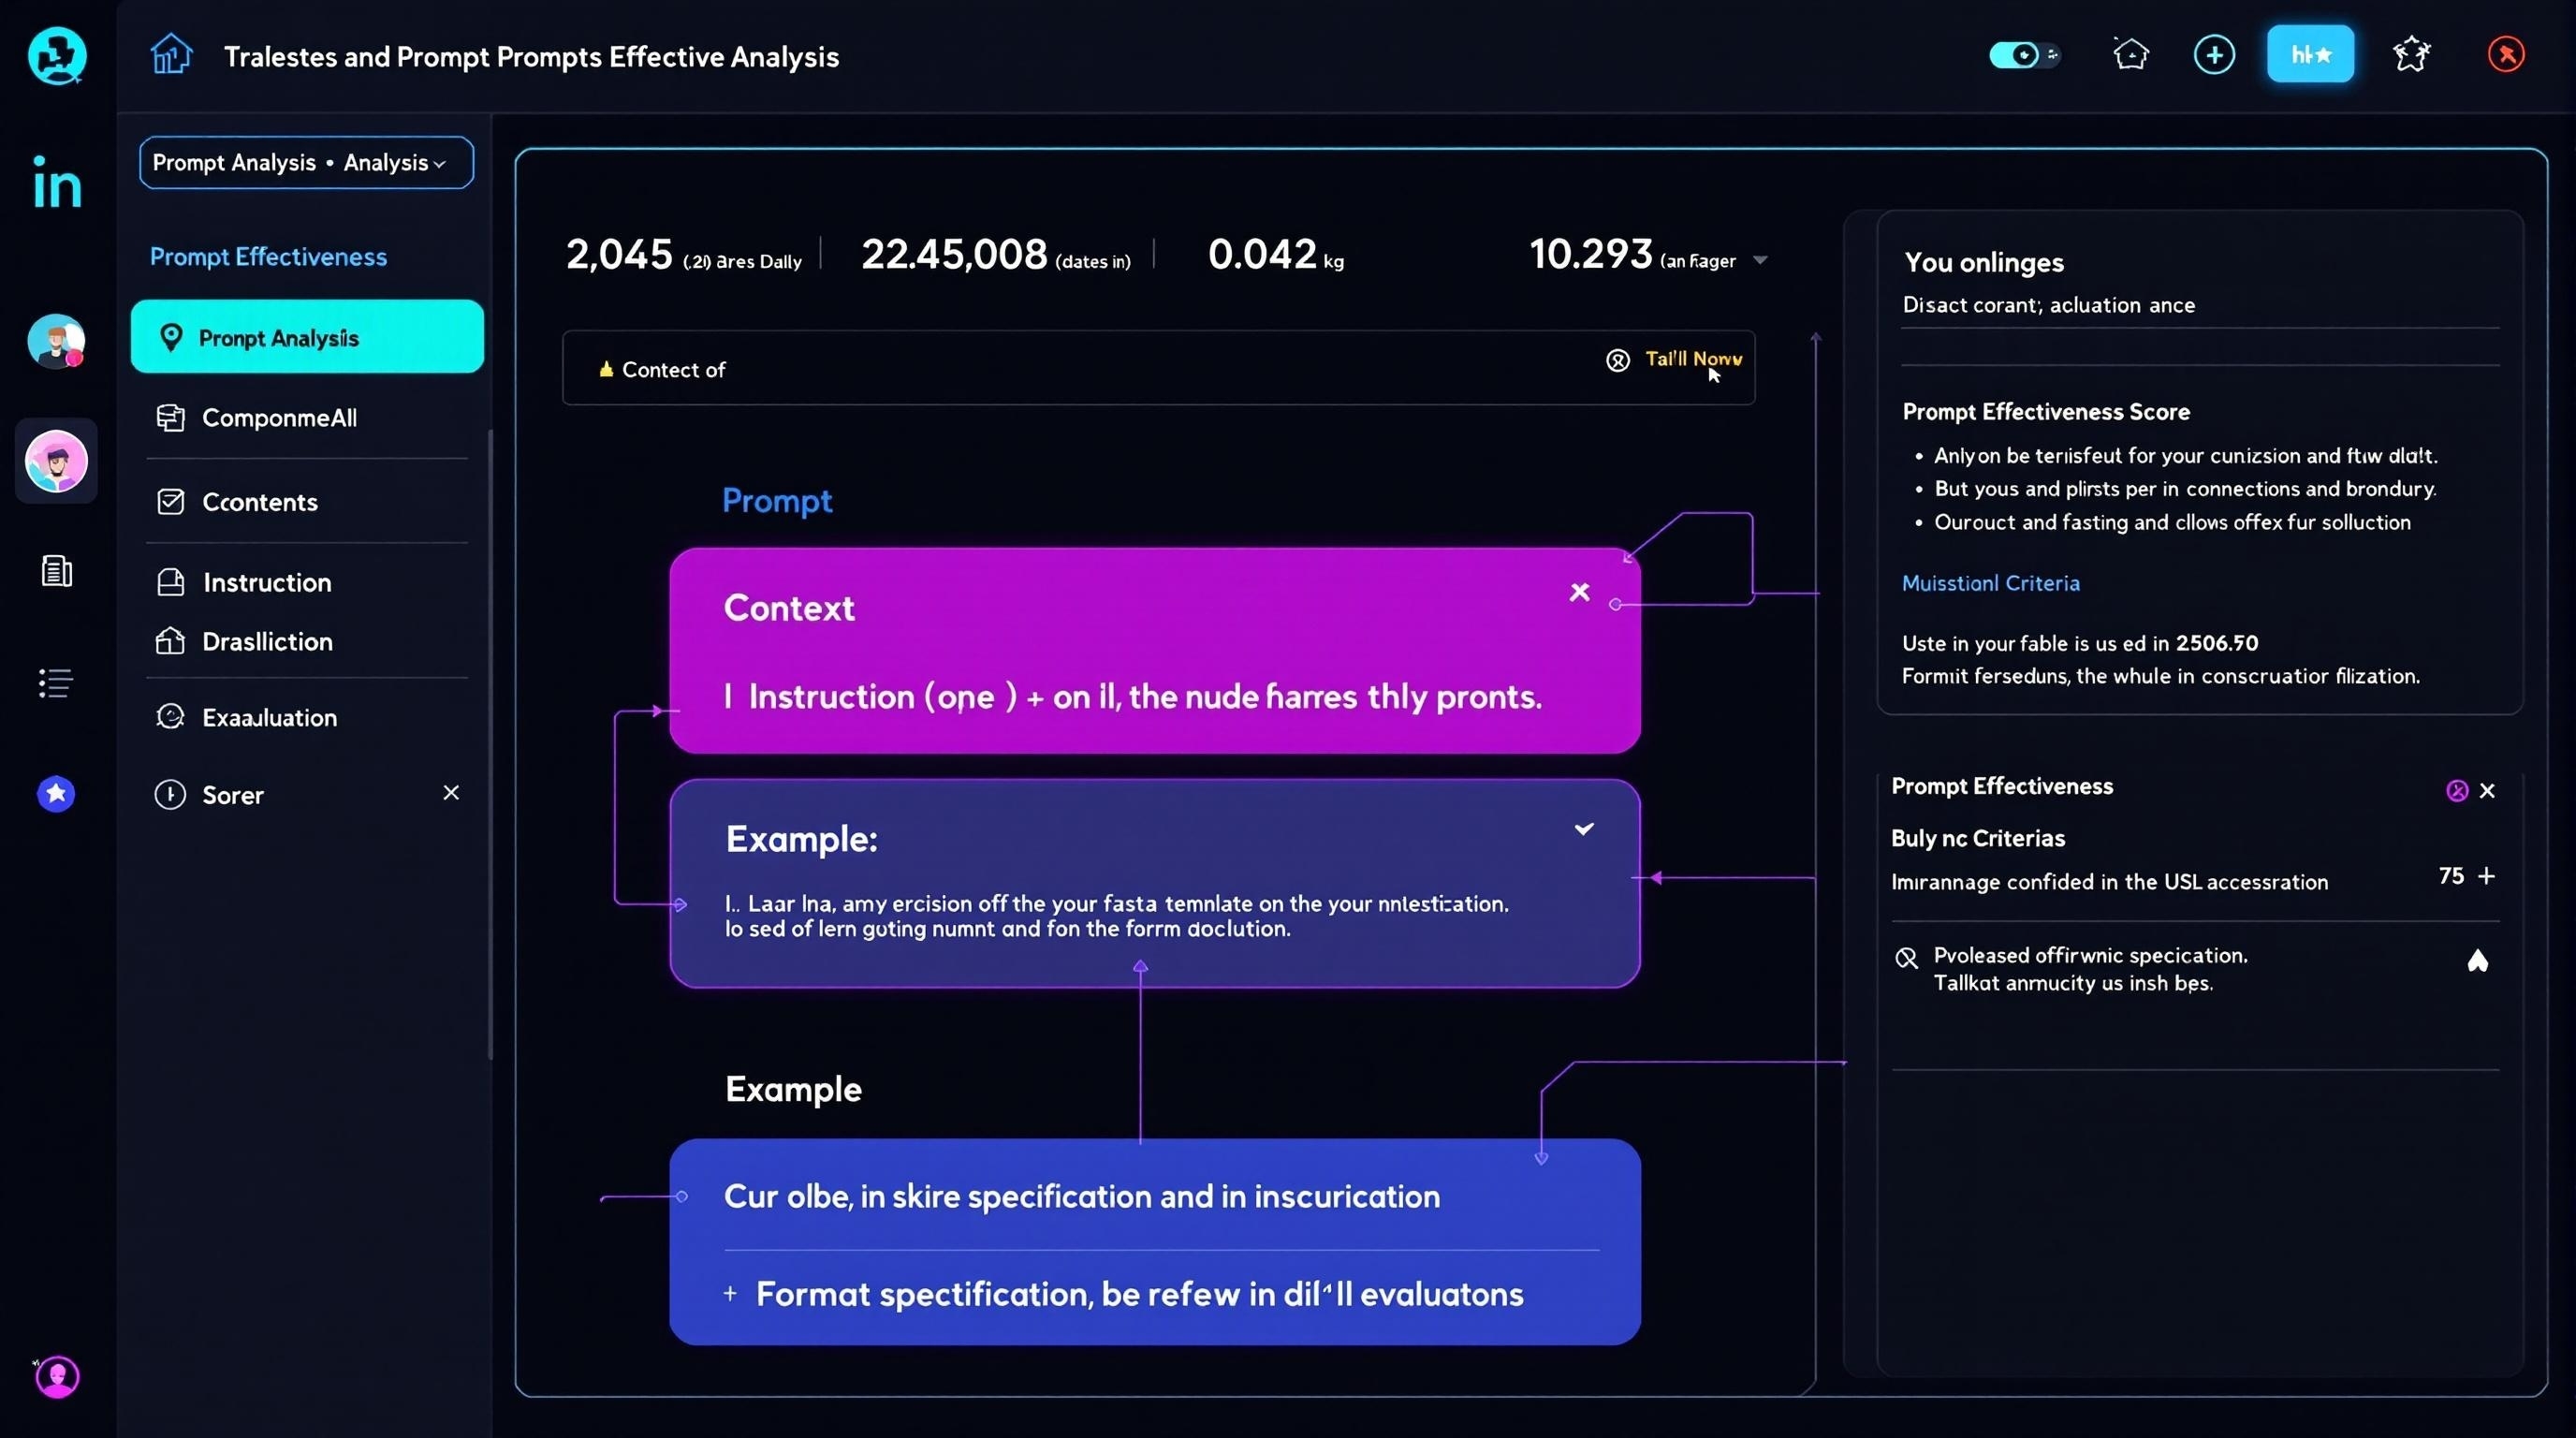
Task: Click the circled X icon beside Tal'll Noww
Action: pyautogui.click(x=1617, y=360)
